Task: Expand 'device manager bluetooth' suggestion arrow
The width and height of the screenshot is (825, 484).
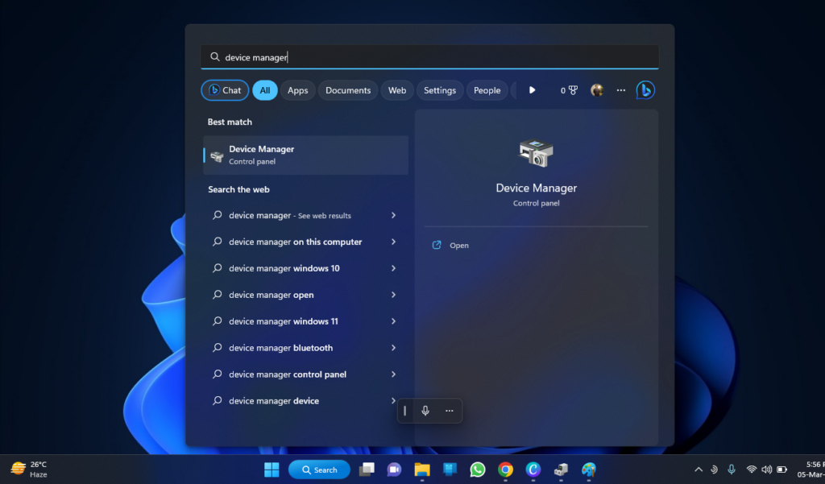Action: (x=393, y=348)
